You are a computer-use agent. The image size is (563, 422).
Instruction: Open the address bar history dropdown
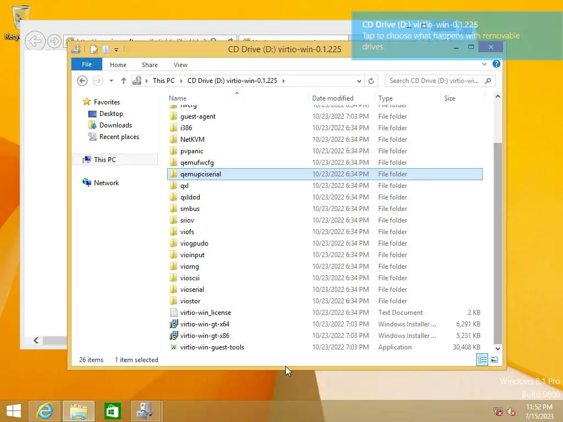(x=359, y=81)
